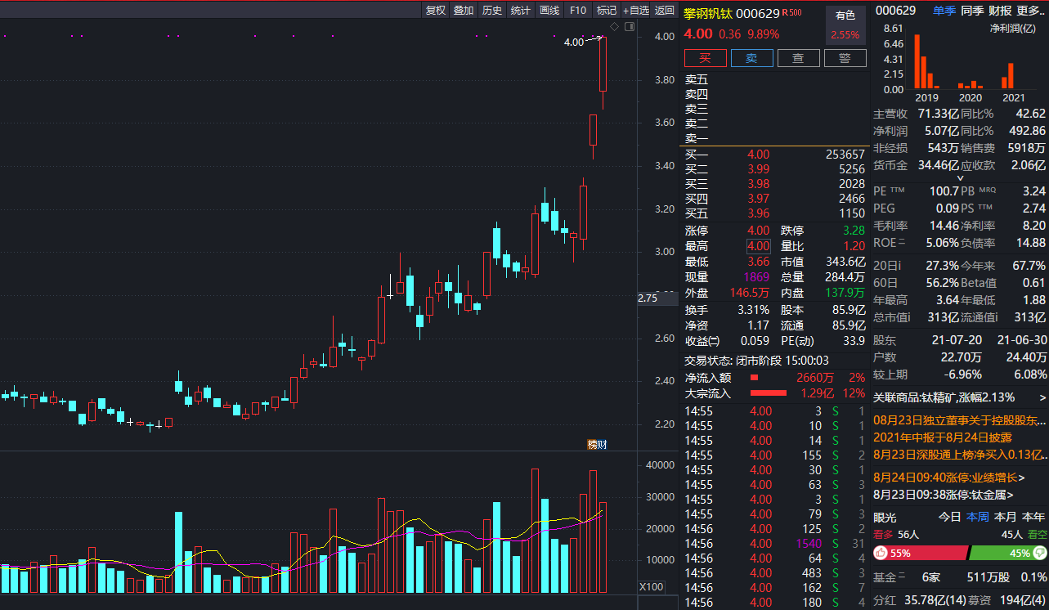Click the 警 alert button

(x=845, y=58)
